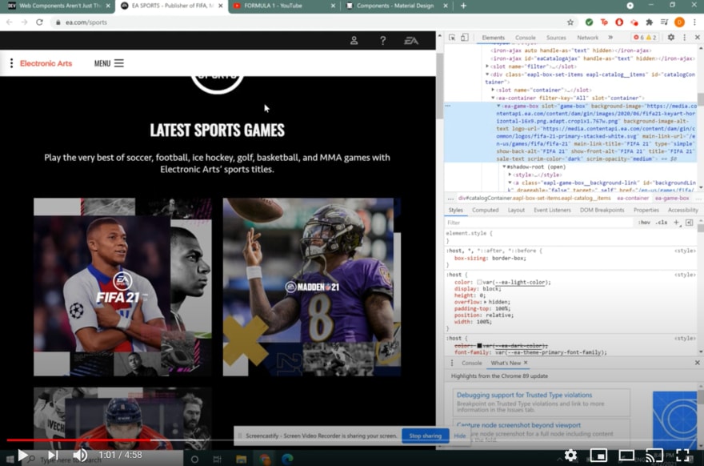Switch to theater mode
Image resolution: width=704 pixels, height=466 pixels.
click(626, 456)
